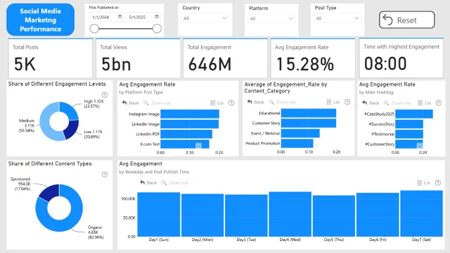Viewport: 450px width, 253px height.
Task: Select the Event / Webinar bar
Action: coord(300,133)
